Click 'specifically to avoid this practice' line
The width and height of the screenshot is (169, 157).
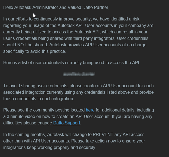[35, 51]
